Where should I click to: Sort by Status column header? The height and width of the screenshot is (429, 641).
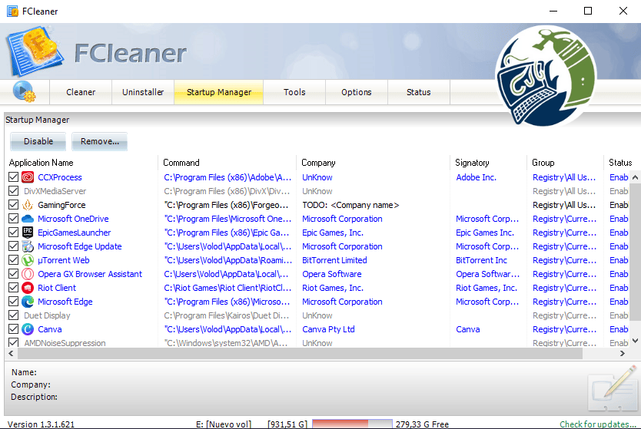click(620, 163)
